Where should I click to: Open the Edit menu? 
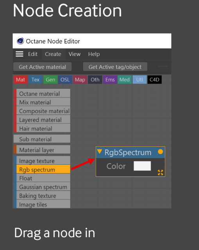click(33, 54)
